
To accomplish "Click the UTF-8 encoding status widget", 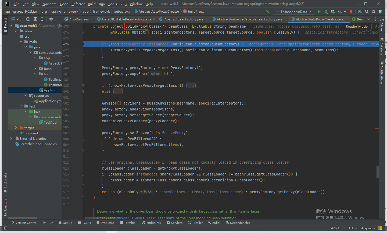I will pos(353,228).
